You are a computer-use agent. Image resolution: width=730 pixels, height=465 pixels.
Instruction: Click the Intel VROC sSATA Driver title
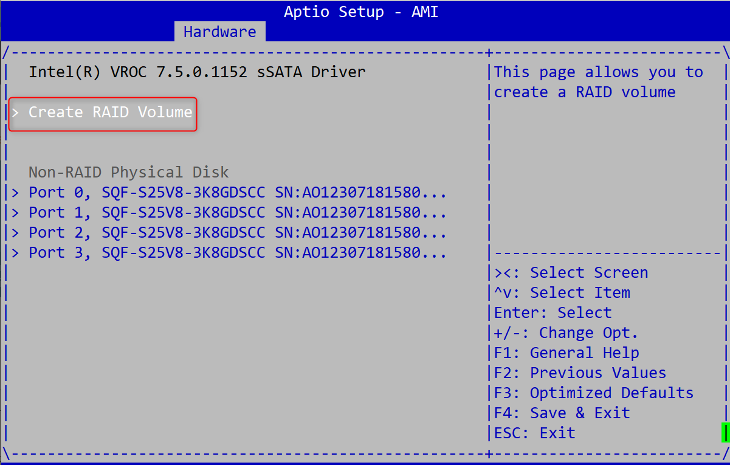tap(197, 72)
